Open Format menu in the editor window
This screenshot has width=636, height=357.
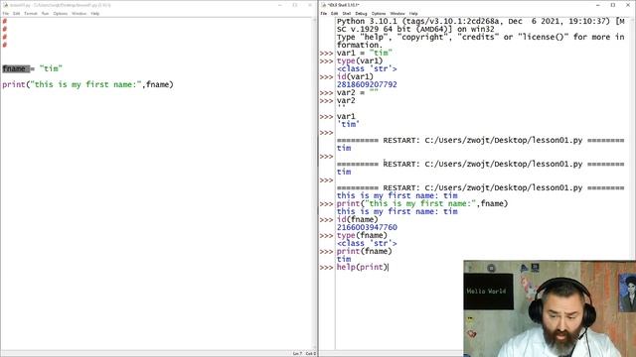coord(31,13)
